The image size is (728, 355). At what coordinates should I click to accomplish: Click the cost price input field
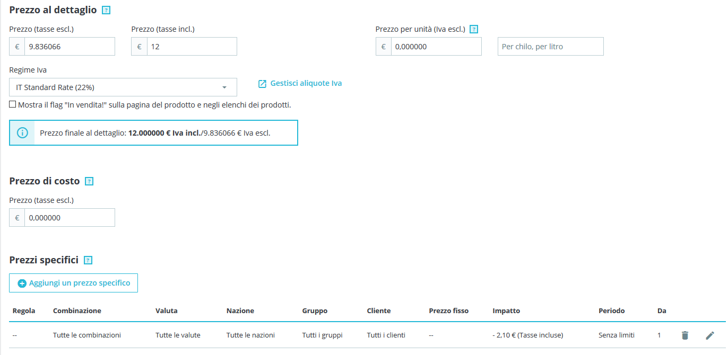click(x=70, y=218)
